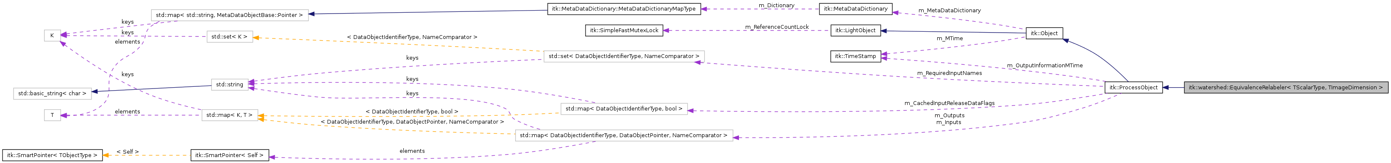Select '< DataObjectIdentifierType, bool >' edge label
This screenshot has height=163, width=1391.
tap(412, 111)
